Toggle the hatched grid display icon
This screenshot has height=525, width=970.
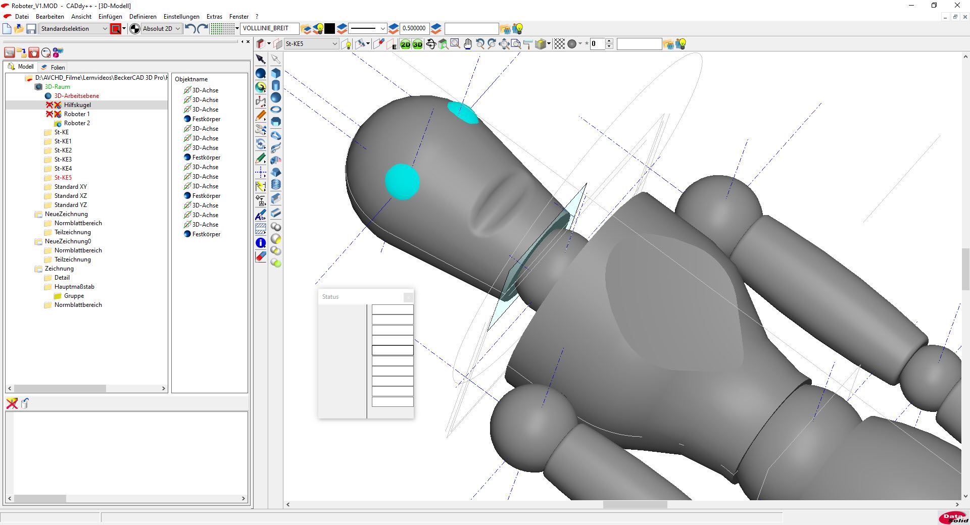pyautogui.click(x=559, y=44)
